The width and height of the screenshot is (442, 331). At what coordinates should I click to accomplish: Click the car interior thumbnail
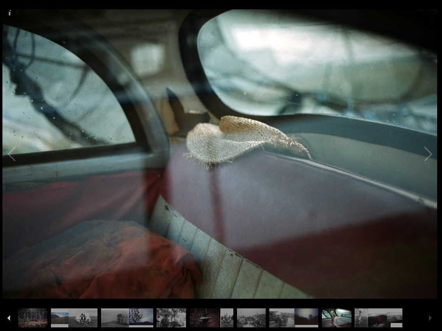(336, 318)
